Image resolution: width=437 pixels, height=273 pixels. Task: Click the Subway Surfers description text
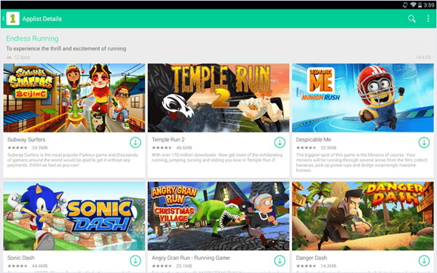pyautogui.click(x=72, y=160)
